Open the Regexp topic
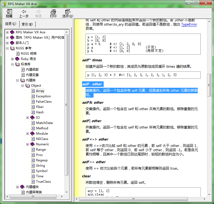214x204 pixels. [x=42, y=160]
